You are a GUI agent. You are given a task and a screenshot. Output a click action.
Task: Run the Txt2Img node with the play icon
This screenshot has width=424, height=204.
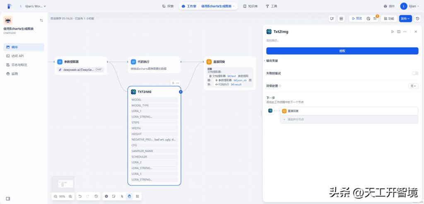[x=393, y=31]
